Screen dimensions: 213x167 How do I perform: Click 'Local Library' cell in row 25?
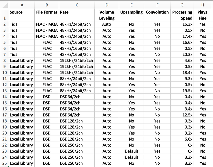tap(22, 163)
